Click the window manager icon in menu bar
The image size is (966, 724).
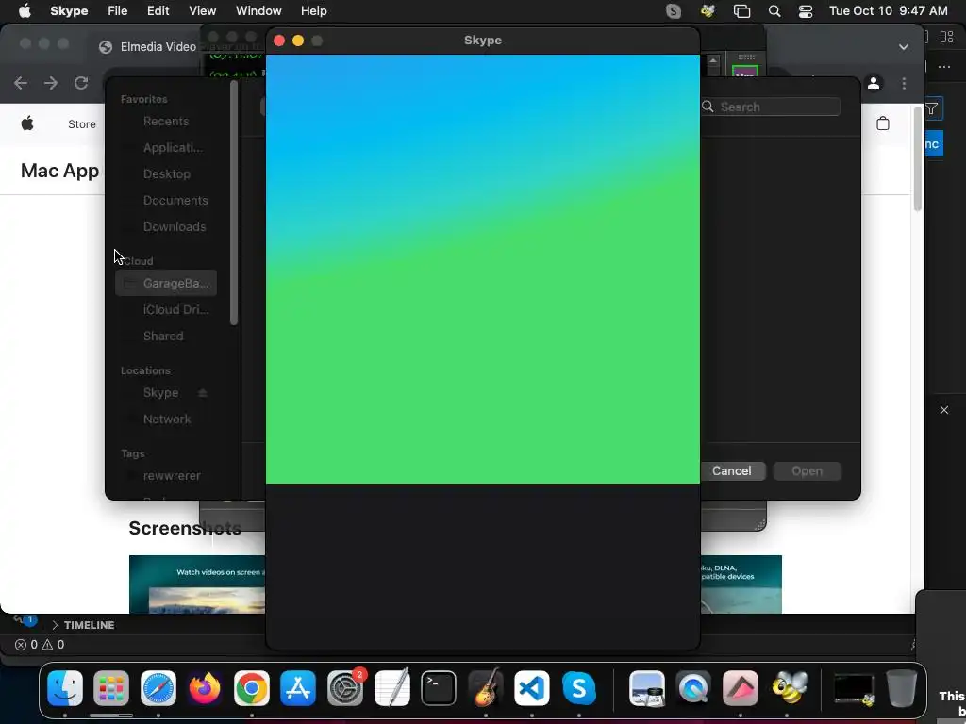click(x=741, y=11)
